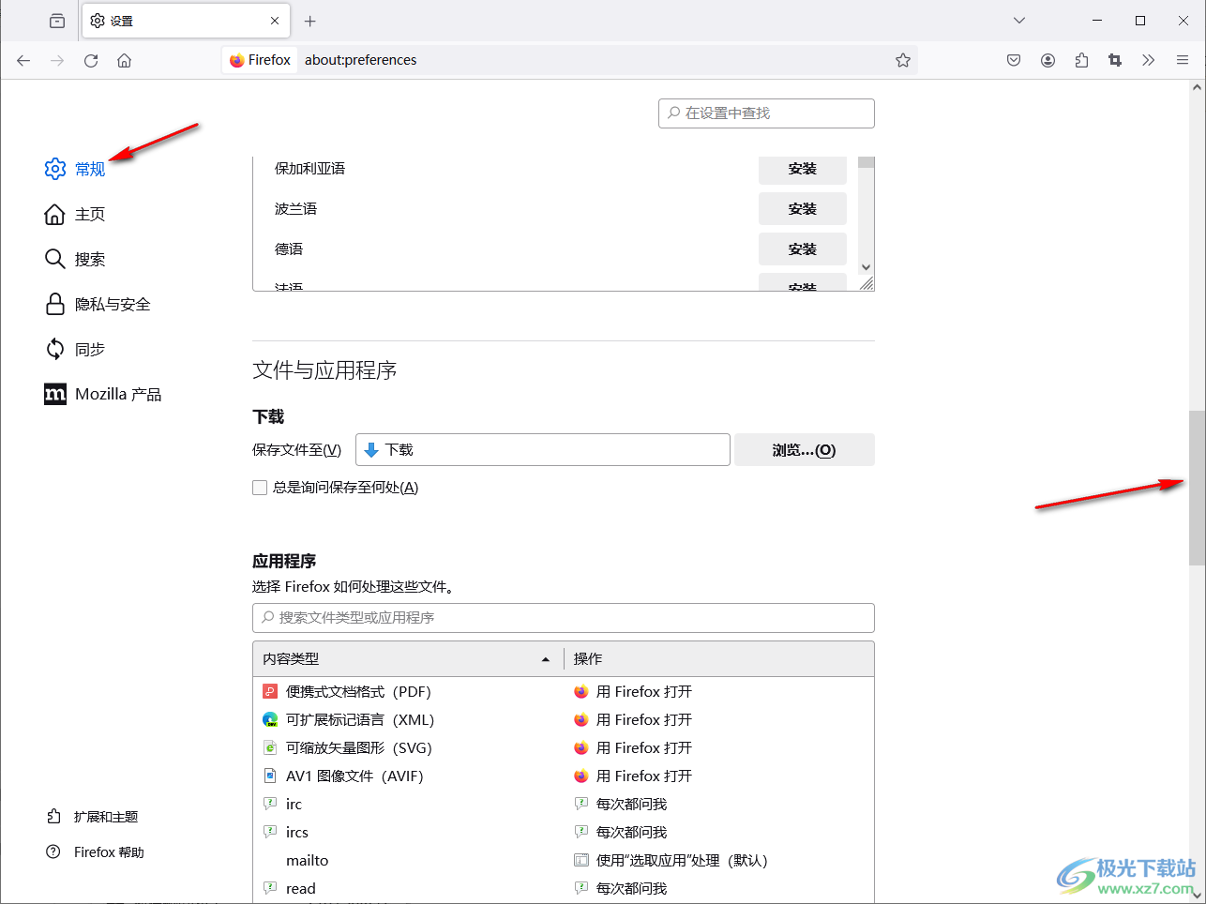Screen dimensions: 1206x904
Task: Minimize the Firefox window
Action: tap(1097, 21)
